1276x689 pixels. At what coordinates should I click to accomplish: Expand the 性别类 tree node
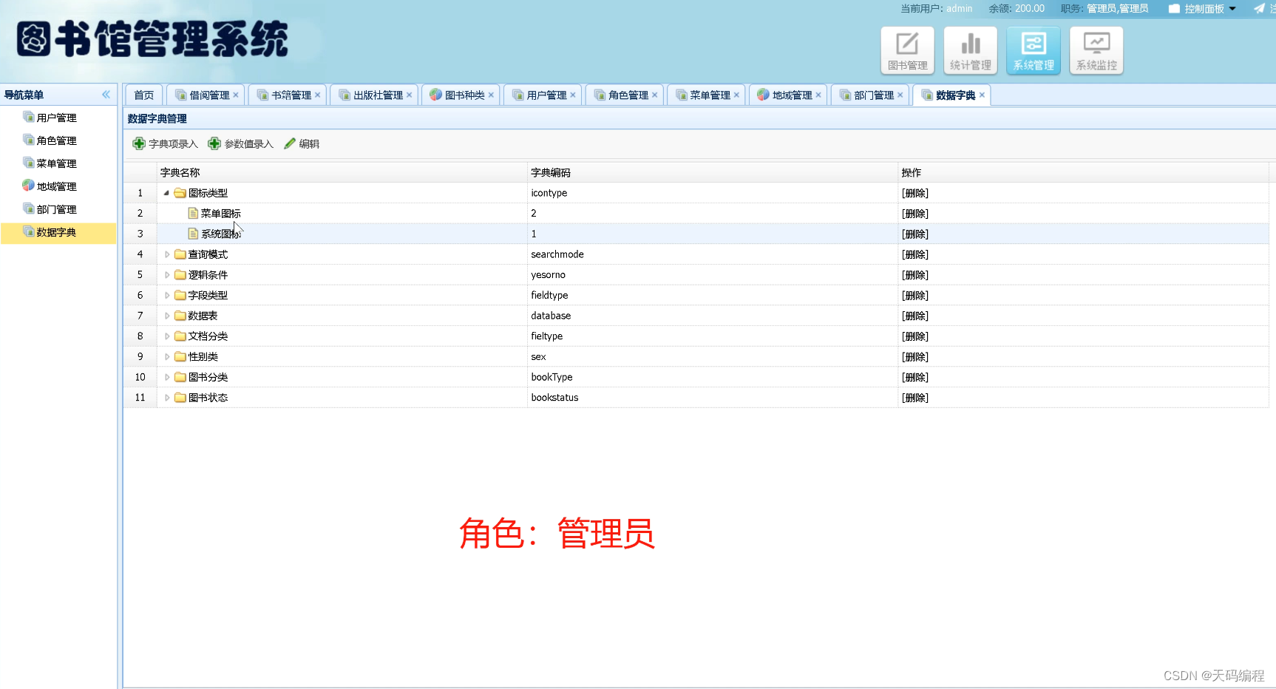point(167,356)
